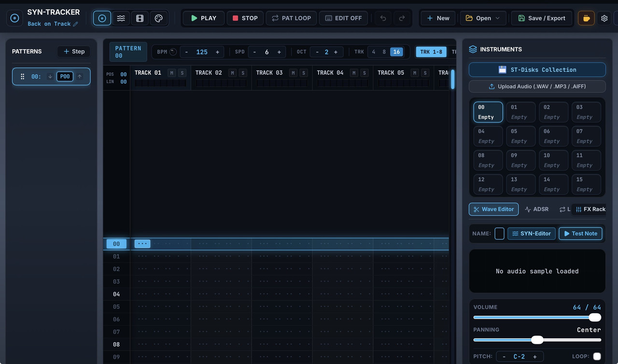The height and width of the screenshot is (364, 618).
Task: Adjust the VOLUME slider
Action: (x=537, y=317)
